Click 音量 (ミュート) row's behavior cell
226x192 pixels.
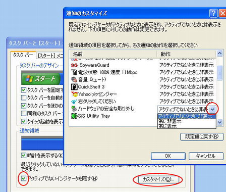[187, 79]
